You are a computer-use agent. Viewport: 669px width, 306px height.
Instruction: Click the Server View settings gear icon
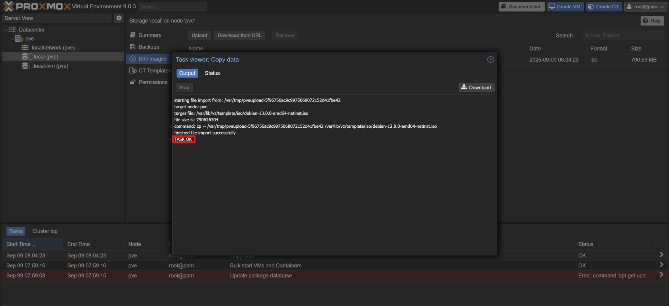point(119,18)
